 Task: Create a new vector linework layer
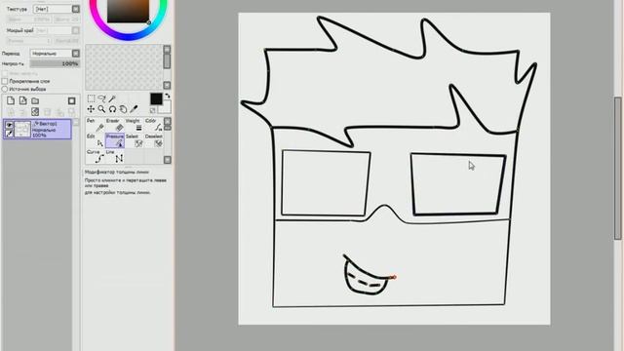coord(23,100)
